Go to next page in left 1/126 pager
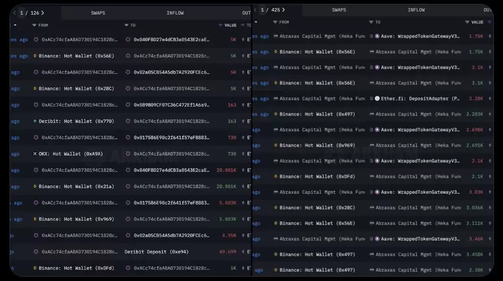Viewport: 503px width, 281px height. (x=43, y=13)
